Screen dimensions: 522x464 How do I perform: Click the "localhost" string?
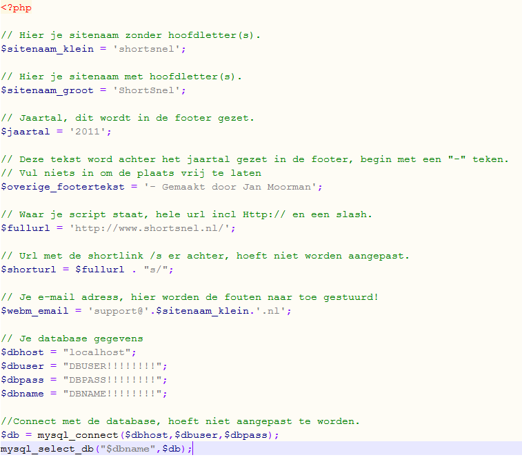coord(97,352)
